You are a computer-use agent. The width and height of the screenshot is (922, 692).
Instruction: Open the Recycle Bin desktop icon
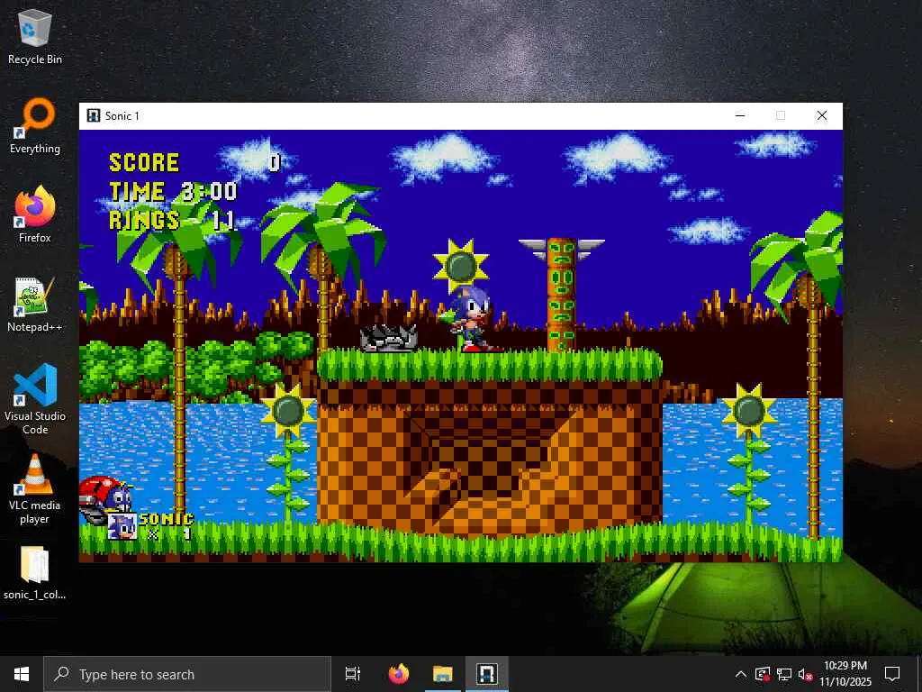pos(35,38)
